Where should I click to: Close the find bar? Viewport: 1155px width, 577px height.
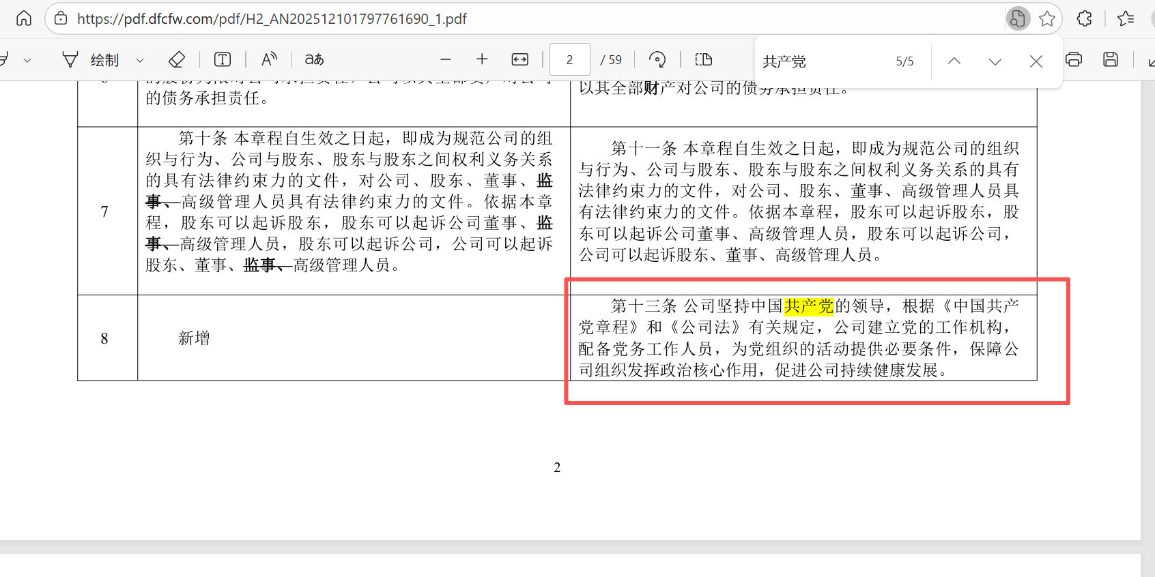click(1036, 61)
